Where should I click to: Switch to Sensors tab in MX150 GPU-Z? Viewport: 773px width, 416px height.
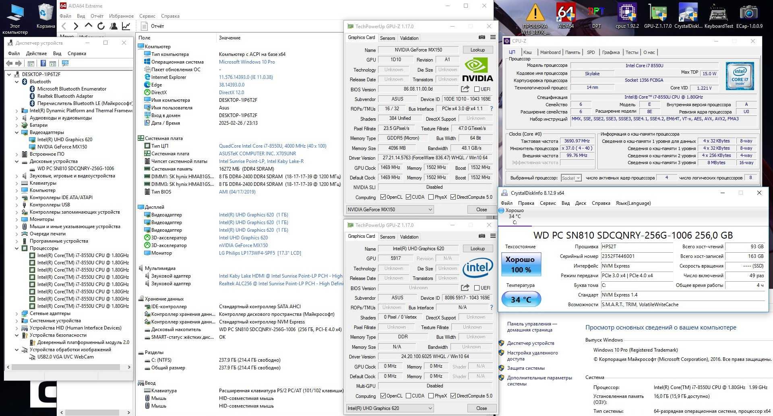[x=387, y=38]
